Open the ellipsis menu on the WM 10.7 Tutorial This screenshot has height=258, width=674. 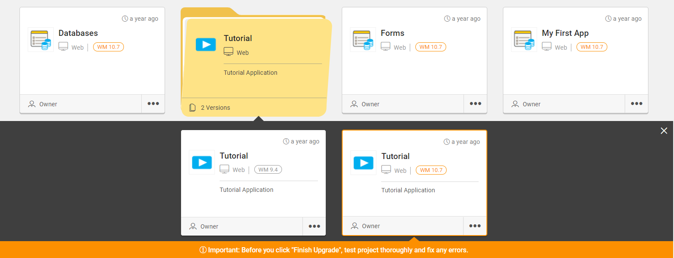(475, 226)
